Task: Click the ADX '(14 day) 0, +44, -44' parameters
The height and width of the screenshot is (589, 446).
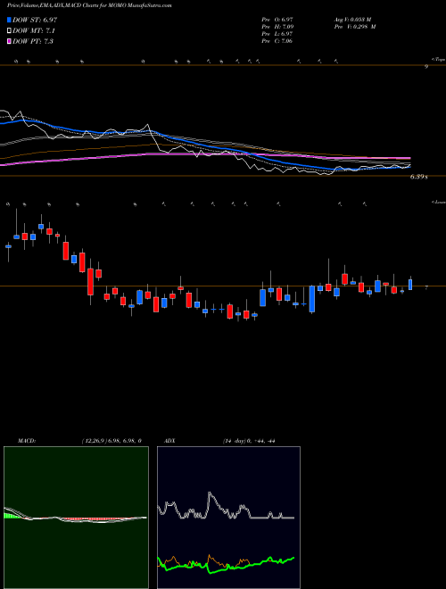Action: [248, 441]
